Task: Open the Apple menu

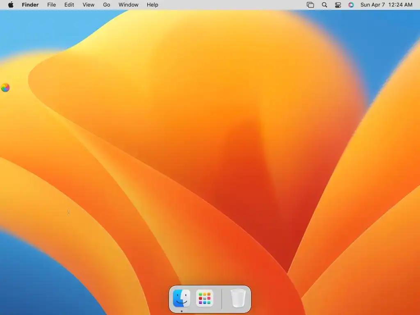Action: pyautogui.click(x=11, y=5)
